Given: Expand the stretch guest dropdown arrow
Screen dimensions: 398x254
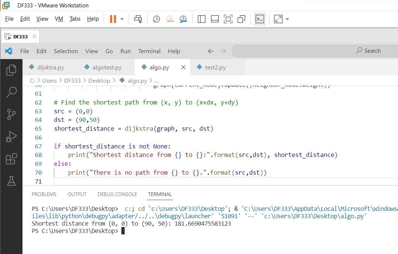Looking at the screenshot, I should coord(287,19).
